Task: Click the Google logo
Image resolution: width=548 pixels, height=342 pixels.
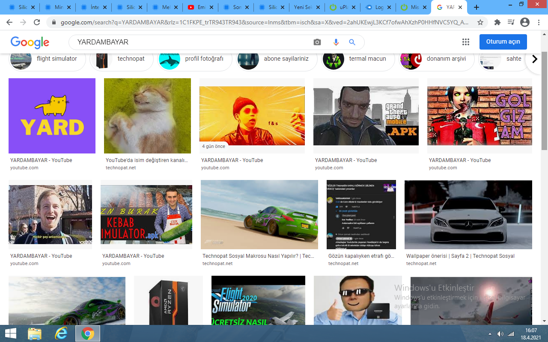Action: 30,42
